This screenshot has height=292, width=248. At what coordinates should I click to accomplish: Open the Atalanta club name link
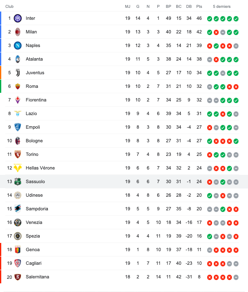[34, 59]
